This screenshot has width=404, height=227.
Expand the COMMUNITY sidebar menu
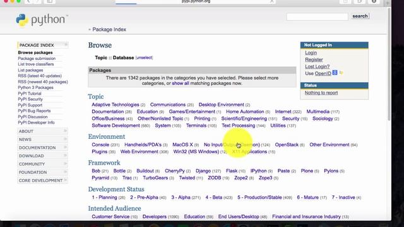pyautogui.click(x=42, y=164)
